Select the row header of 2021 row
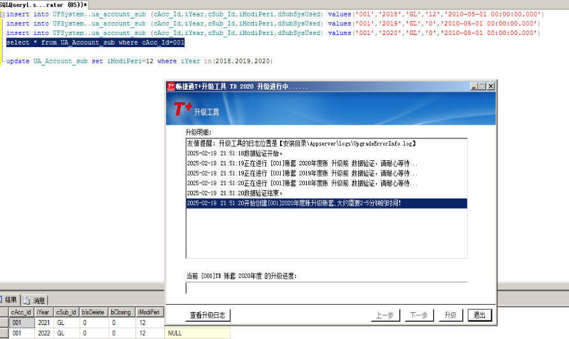 pyautogui.click(x=4, y=322)
